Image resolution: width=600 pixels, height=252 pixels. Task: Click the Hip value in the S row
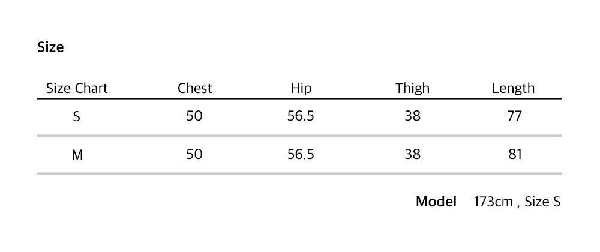(x=301, y=116)
